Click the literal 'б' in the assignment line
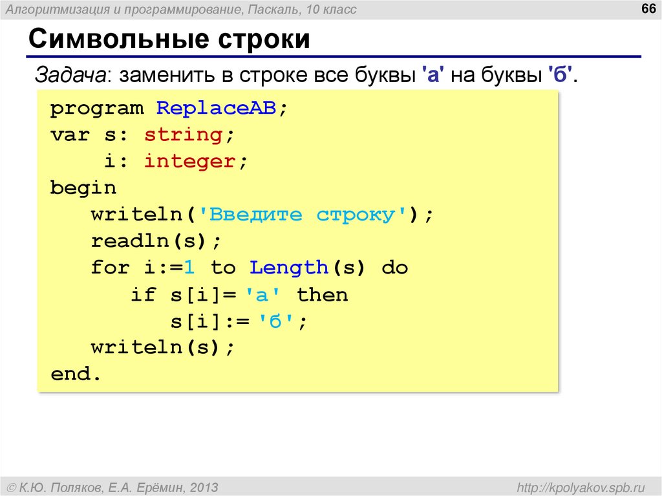Screen dimensions: 662x496 pyautogui.click(x=275, y=321)
